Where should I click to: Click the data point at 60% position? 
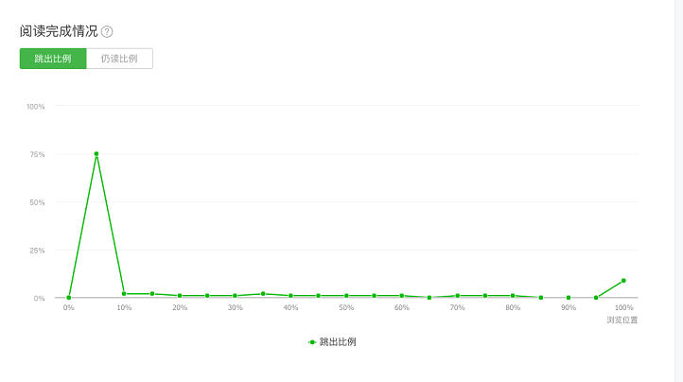tap(402, 296)
